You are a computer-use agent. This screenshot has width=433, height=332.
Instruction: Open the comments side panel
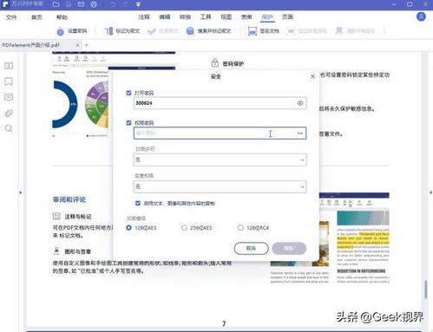pos(9,97)
